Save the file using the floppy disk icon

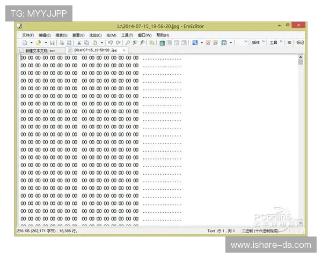click(x=52, y=42)
